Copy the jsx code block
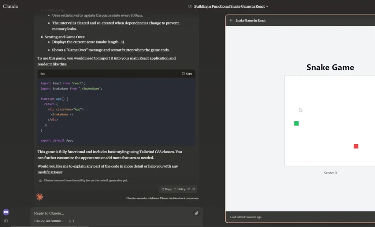The width and height of the screenshot is (375, 227). pyautogui.click(x=187, y=73)
